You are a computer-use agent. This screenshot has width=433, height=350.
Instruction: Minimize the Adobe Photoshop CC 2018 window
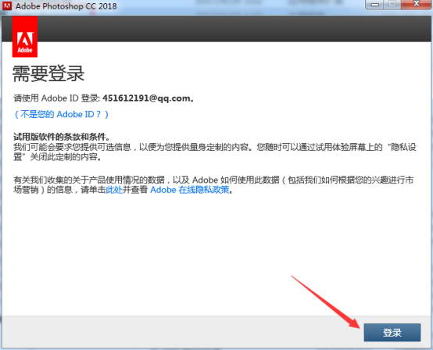[374, 5]
